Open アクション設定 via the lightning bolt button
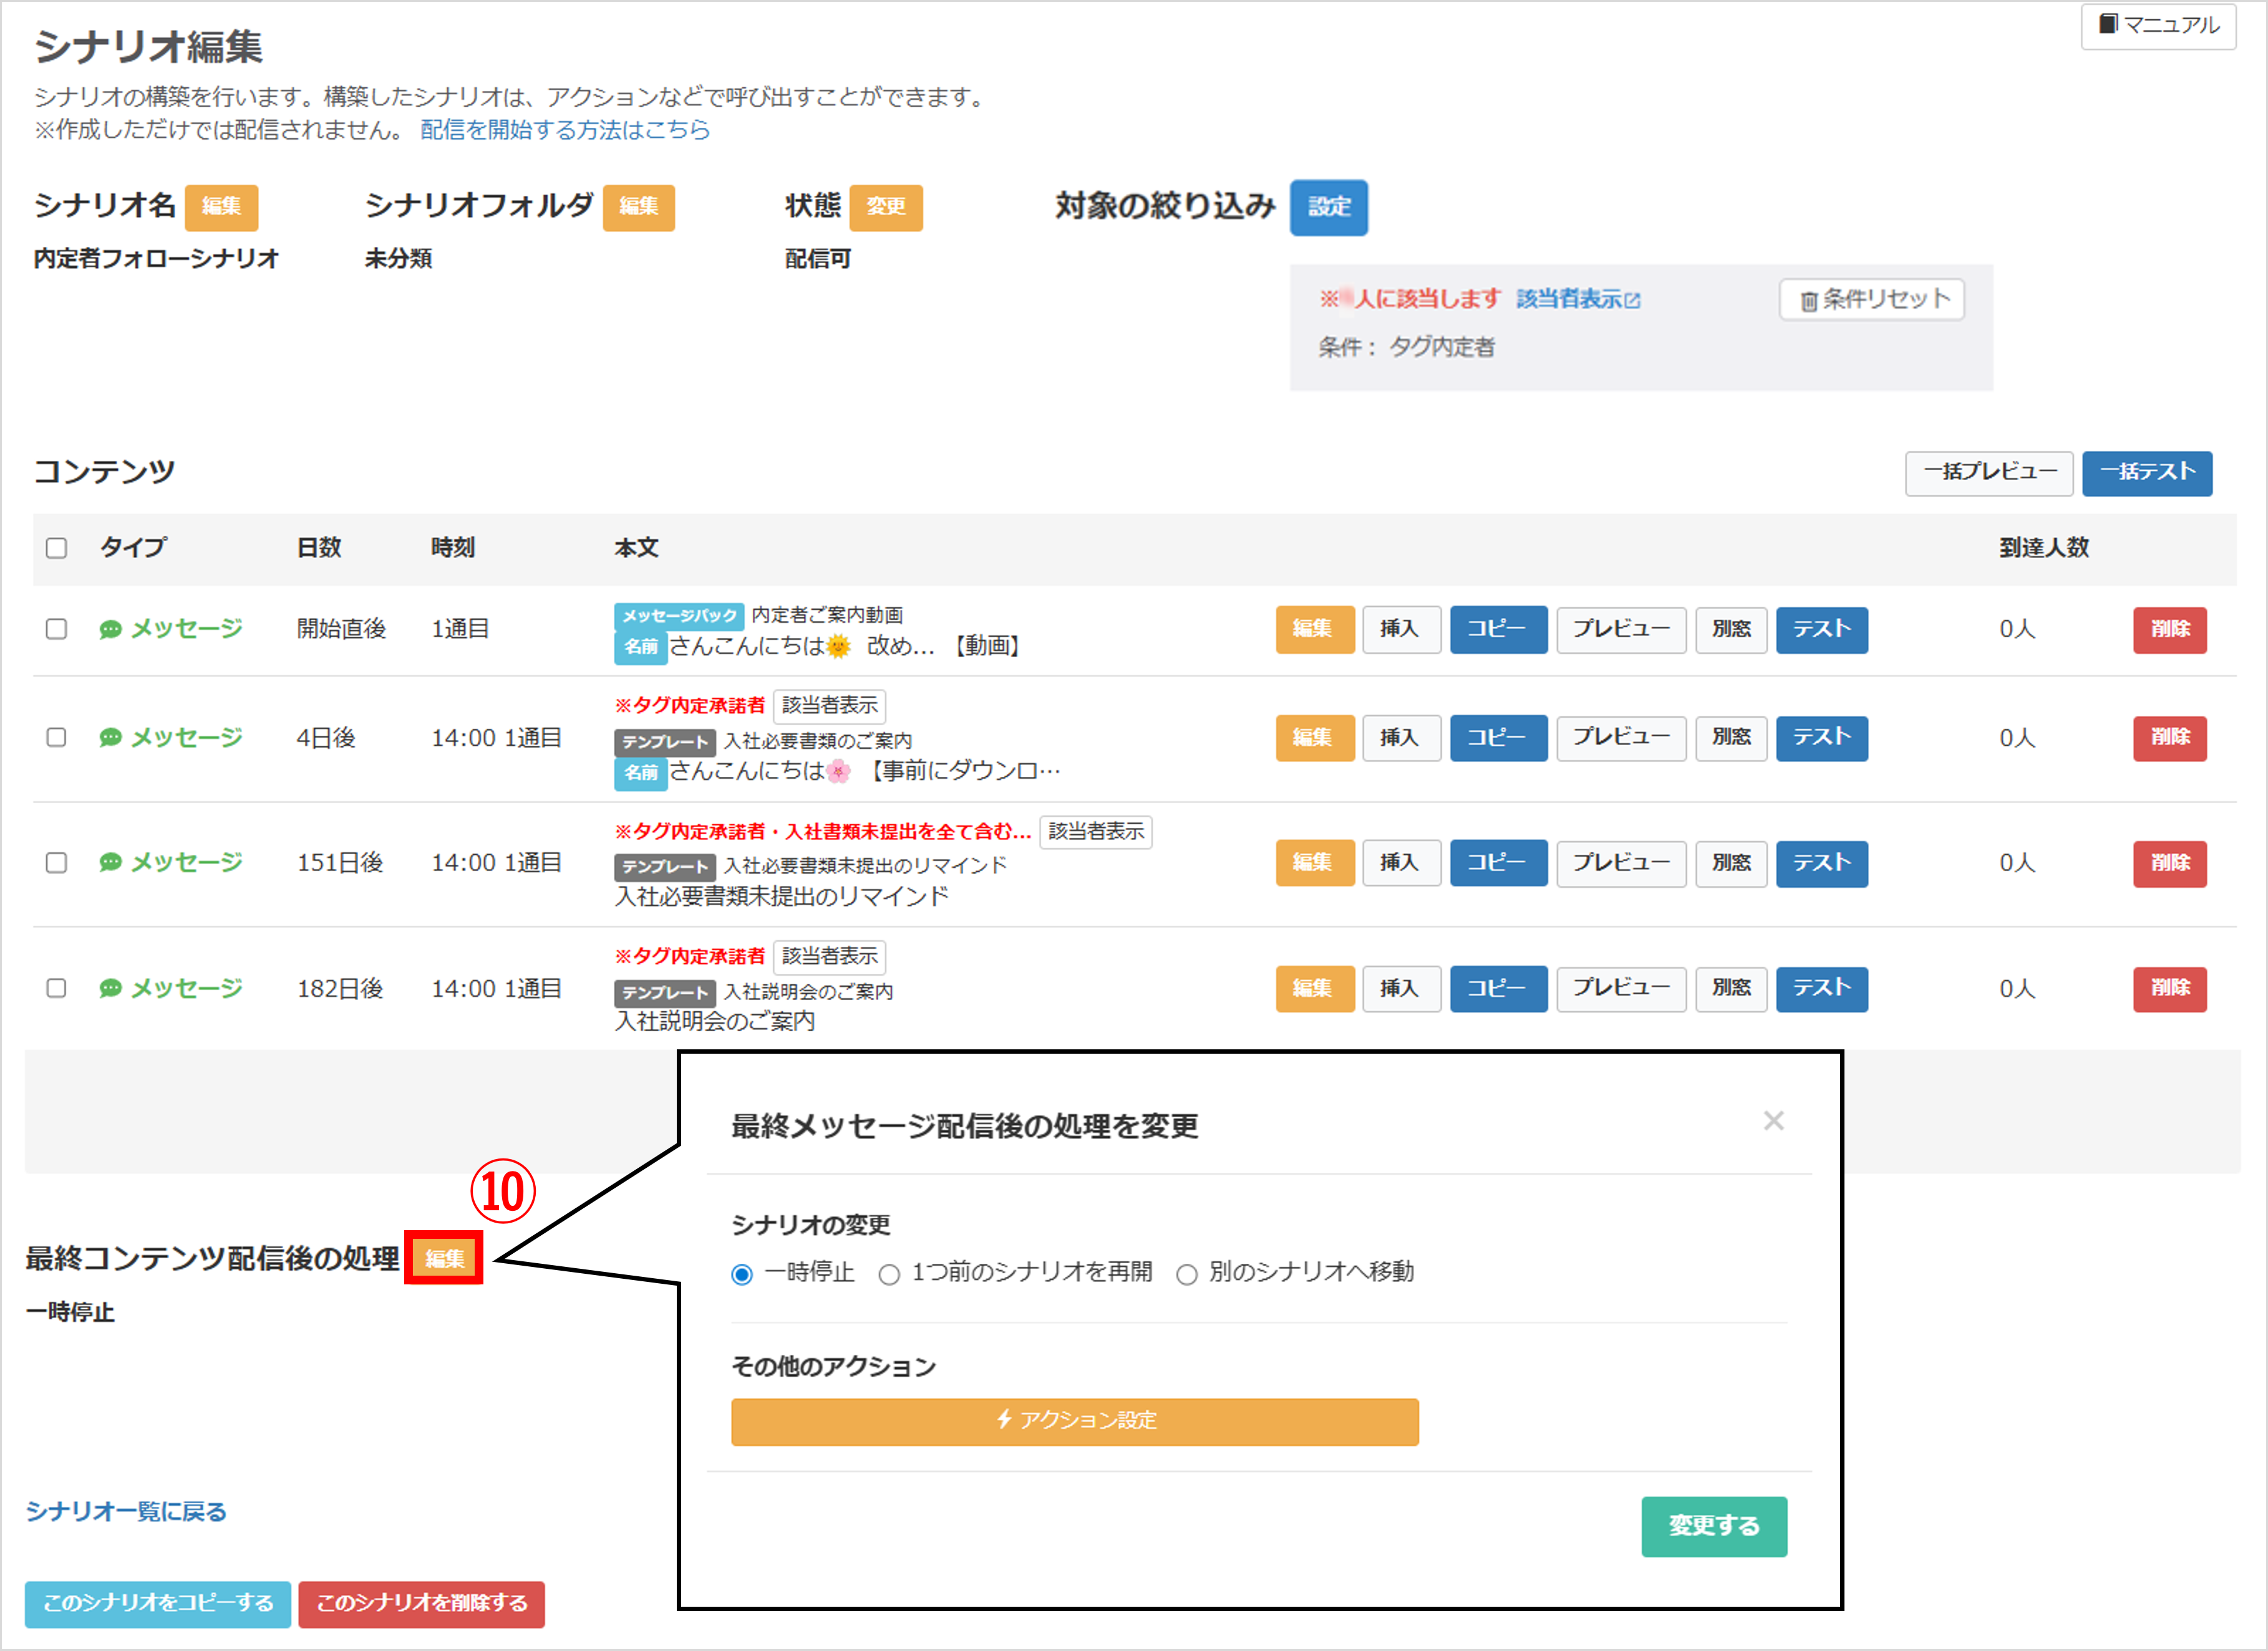The width and height of the screenshot is (2268, 1651). 1074,1420
